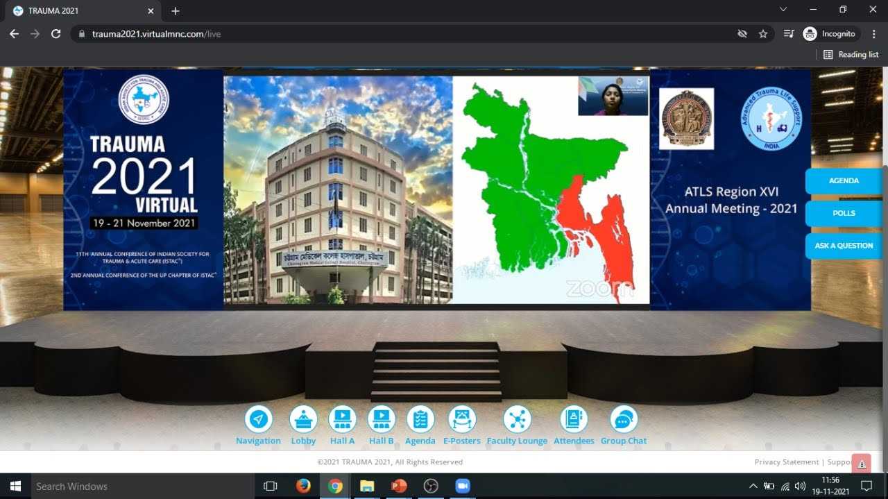Click the crossed-eye cookie blocking icon
This screenshot has width=888, height=499.
pyautogui.click(x=742, y=34)
